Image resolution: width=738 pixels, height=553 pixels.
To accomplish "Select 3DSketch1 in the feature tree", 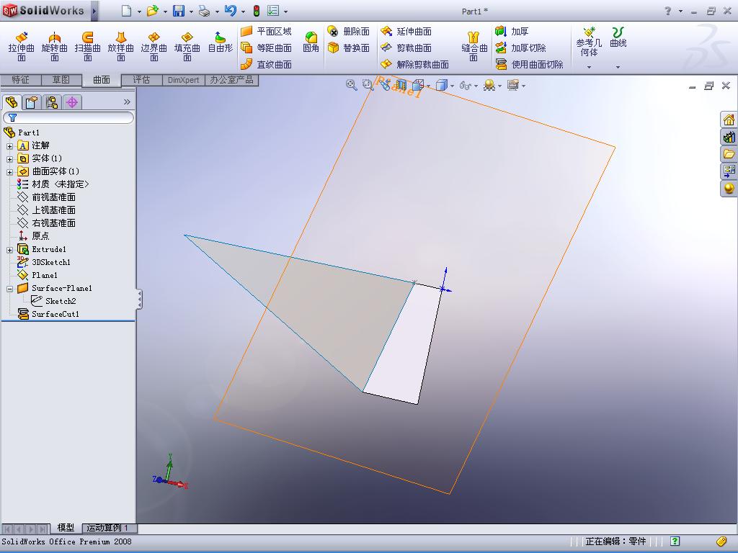I will [x=43, y=262].
